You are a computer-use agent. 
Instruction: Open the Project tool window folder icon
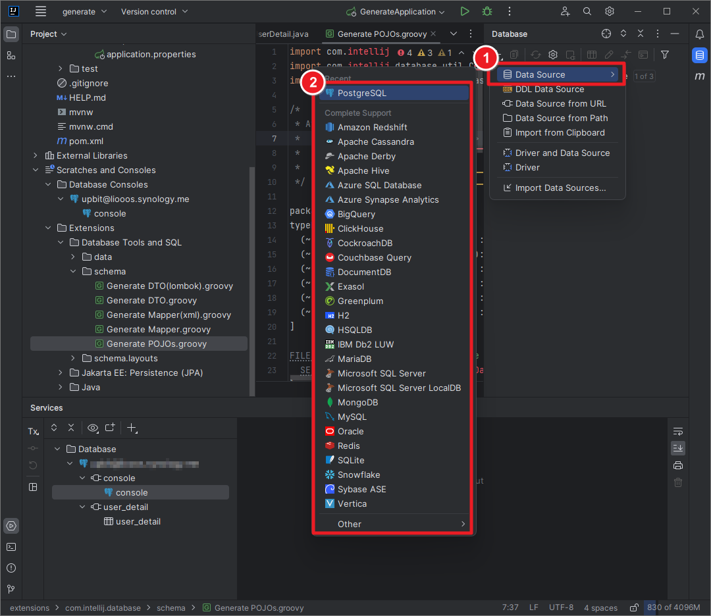[x=11, y=34]
